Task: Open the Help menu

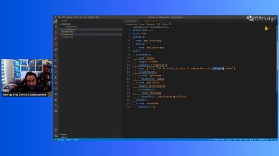Action: pyautogui.click(x=97, y=17)
